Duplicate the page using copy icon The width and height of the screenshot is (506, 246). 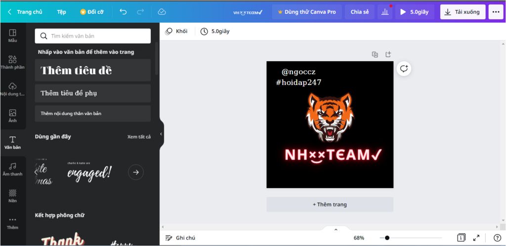(x=375, y=54)
